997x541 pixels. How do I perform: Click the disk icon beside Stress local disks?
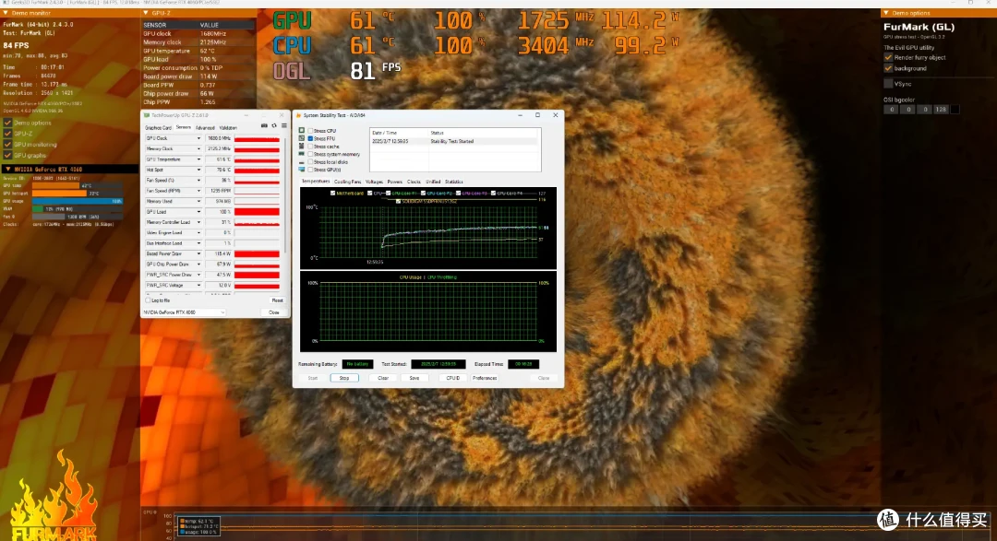pyautogui.click(x=302, y=162)
